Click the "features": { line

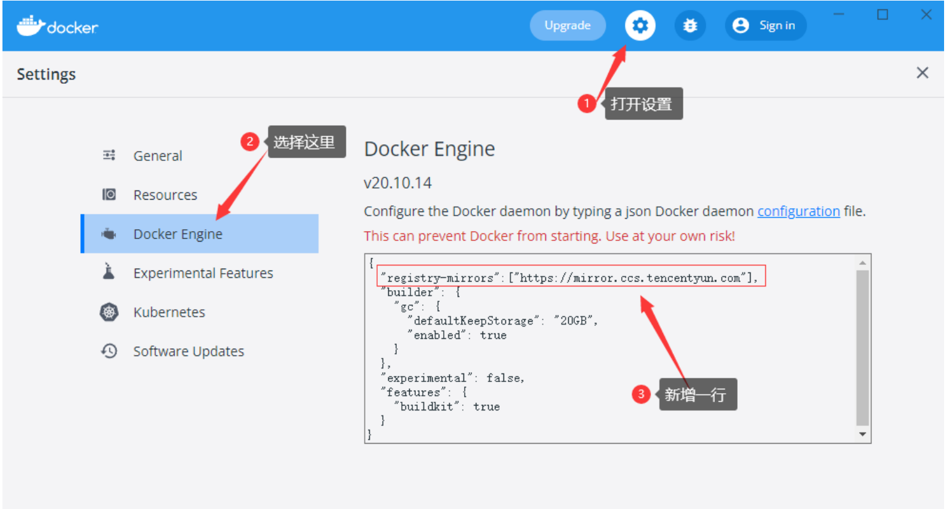click(x=424, y=393)
